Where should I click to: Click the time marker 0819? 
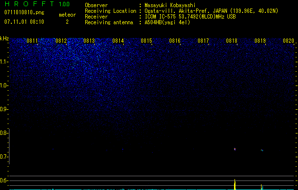[260, 41]
